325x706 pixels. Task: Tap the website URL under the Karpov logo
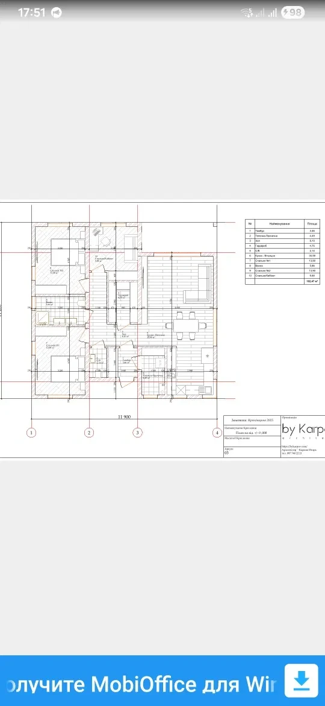click(292, 446)
